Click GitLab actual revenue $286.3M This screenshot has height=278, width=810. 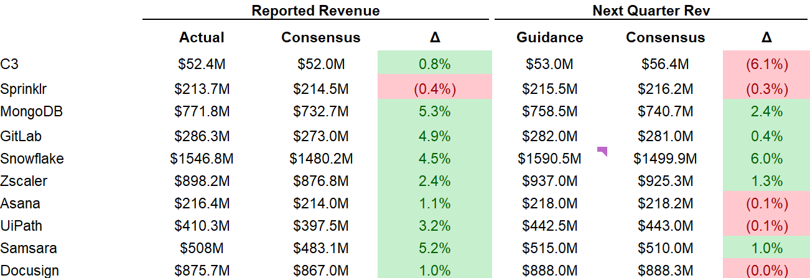[202, 136]
